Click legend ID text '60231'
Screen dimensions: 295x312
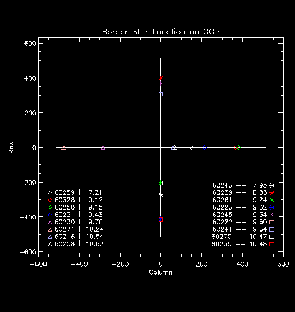click(x=64, y=215)
